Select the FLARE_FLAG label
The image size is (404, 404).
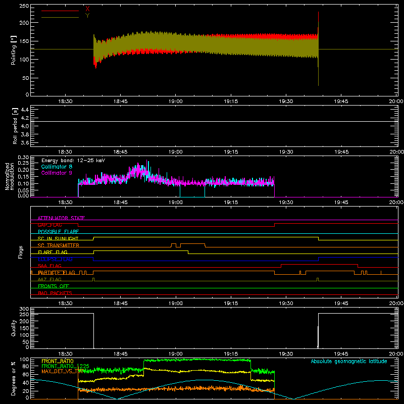(53, 252)
